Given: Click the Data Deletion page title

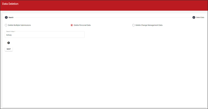Looking at the screenshot, I should click(x=10, y=4).
